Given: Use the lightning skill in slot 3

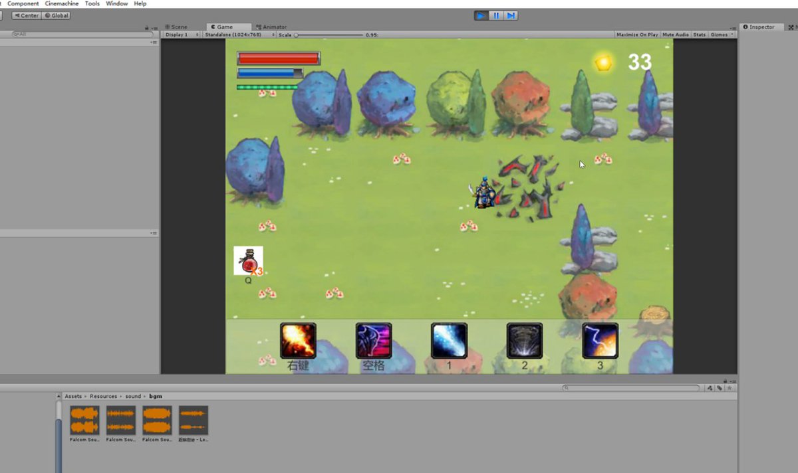Looking at the screenshot, I should coord(600,339).
